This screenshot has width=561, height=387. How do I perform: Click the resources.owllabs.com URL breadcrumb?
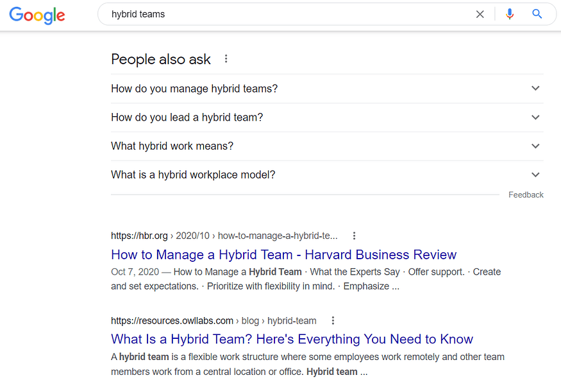[x=214, y=320]
